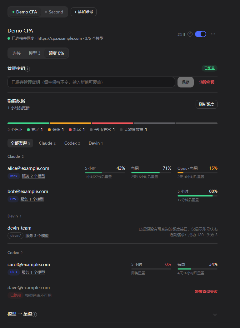This screenshot has width=240, height=328.
Task: Open alice's 服务 2 个模型 link
Action: coord(33,176)
